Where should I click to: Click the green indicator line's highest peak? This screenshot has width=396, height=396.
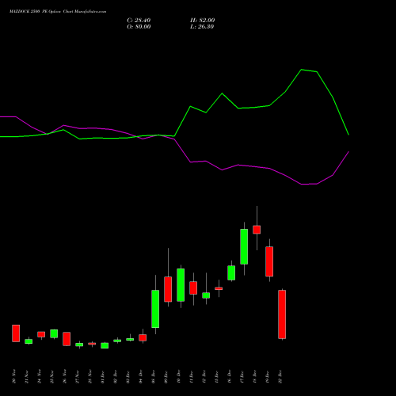pos(302,70)
